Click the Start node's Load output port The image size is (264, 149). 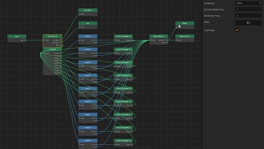click(25, 40)
